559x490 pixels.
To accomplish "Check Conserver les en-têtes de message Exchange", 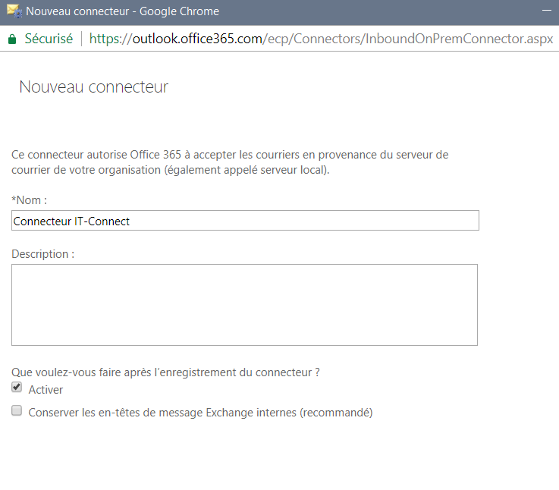I will pyautogui.click(x=17, y=410).
